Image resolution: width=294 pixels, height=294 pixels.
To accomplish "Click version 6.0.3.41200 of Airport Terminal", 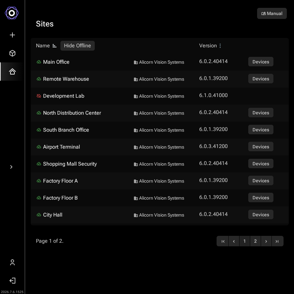I will coord(213,146).
